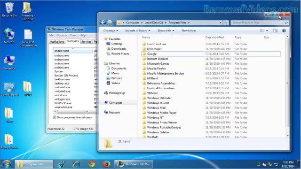Expand the arrow after Program Files breadcrumb
This screenshot has height=169, width=301.
pyautogui.click(x=189, y=23)
